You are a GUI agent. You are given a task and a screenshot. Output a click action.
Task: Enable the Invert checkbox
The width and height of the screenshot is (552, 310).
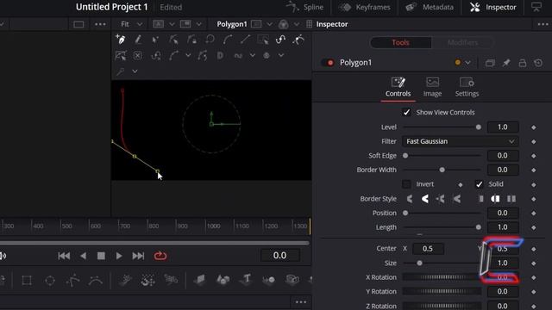tap(406, 183)
